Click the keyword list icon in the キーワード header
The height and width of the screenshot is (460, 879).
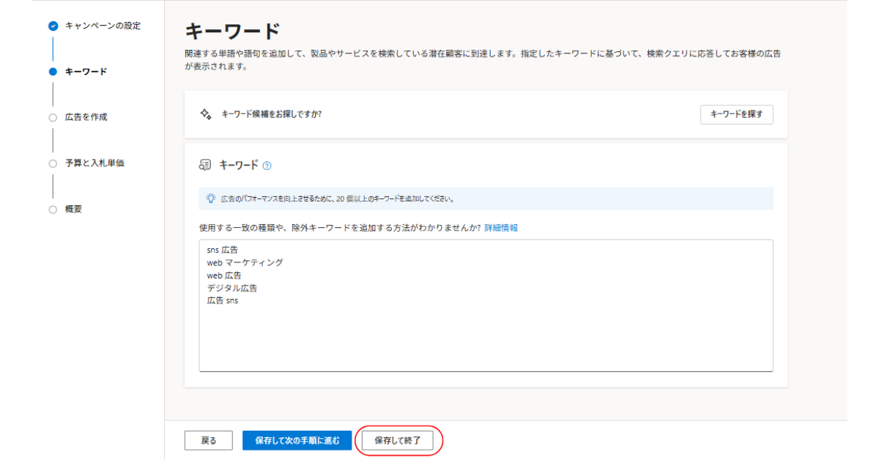[205, 166]
